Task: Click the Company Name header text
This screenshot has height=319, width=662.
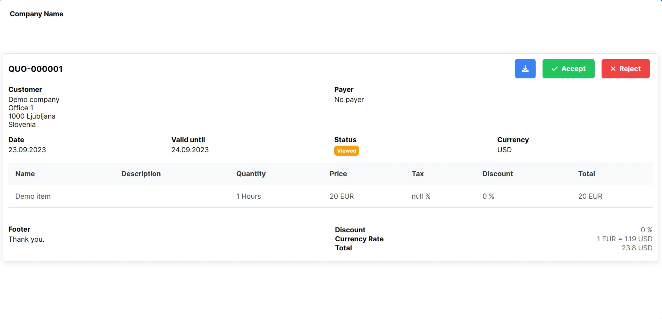Action: 36,14
